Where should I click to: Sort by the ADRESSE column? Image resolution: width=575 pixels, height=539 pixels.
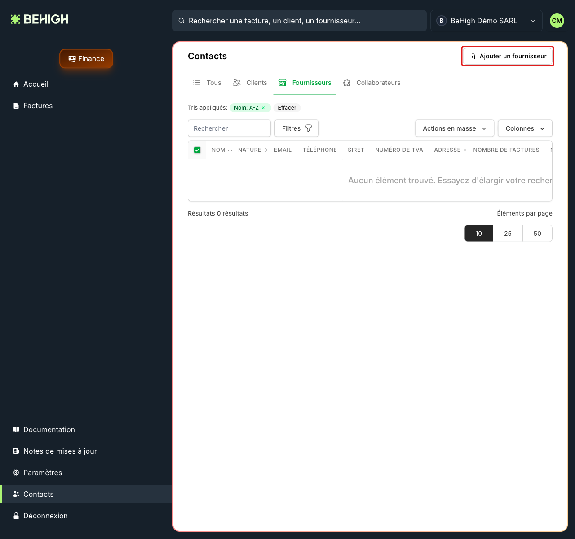451,150
